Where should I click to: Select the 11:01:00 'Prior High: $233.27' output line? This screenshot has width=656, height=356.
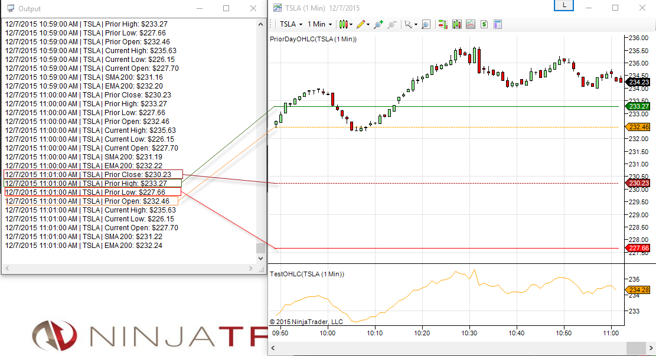pyautogui.click(x=86, y=183)
